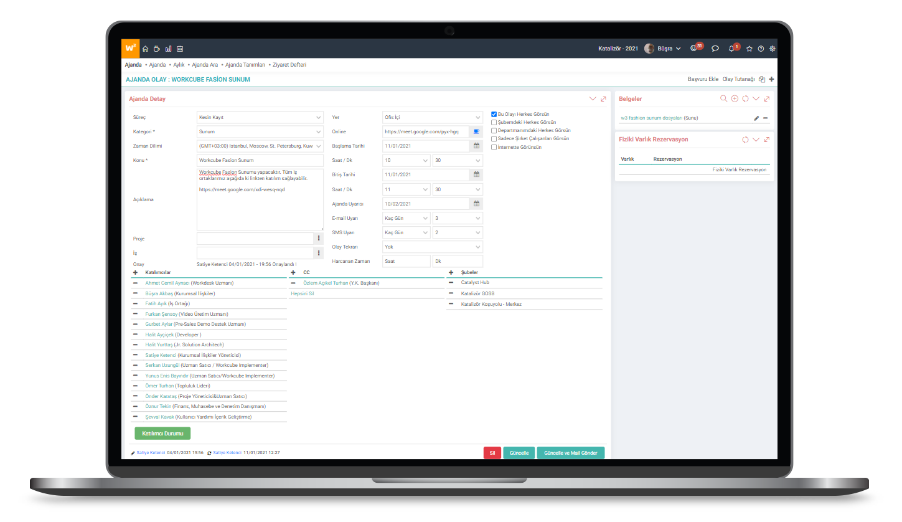Click the plus icon beside Olay Tutanağı
Viewport: 902px width, 522px height.
(772, 80)
